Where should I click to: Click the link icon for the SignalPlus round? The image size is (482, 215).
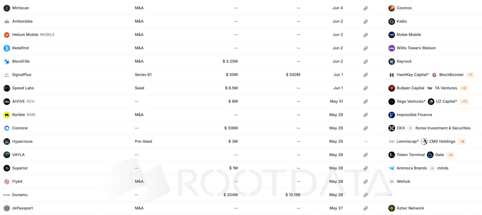coord(365,75)
